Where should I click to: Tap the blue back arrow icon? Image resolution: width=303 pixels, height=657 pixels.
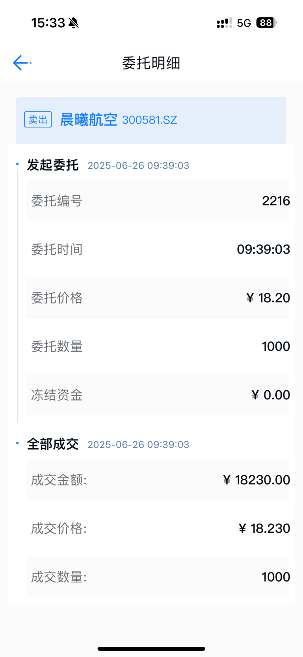tap(22, 63)
